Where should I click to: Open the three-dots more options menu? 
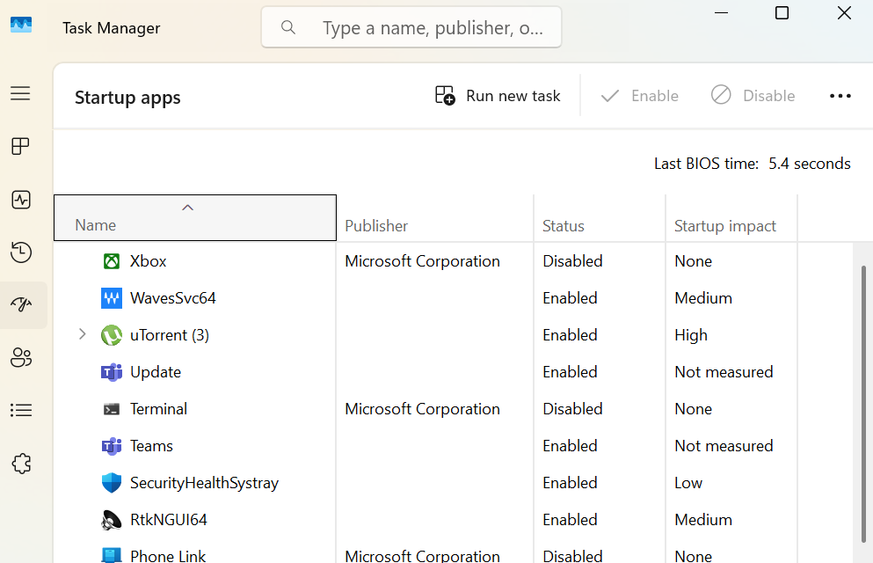840,96
